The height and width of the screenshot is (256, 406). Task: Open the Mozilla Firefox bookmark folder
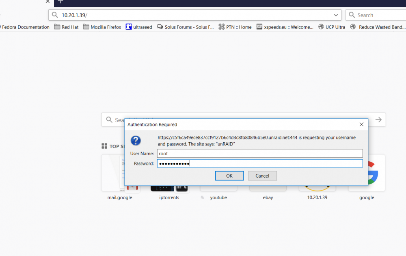[102, 27]
